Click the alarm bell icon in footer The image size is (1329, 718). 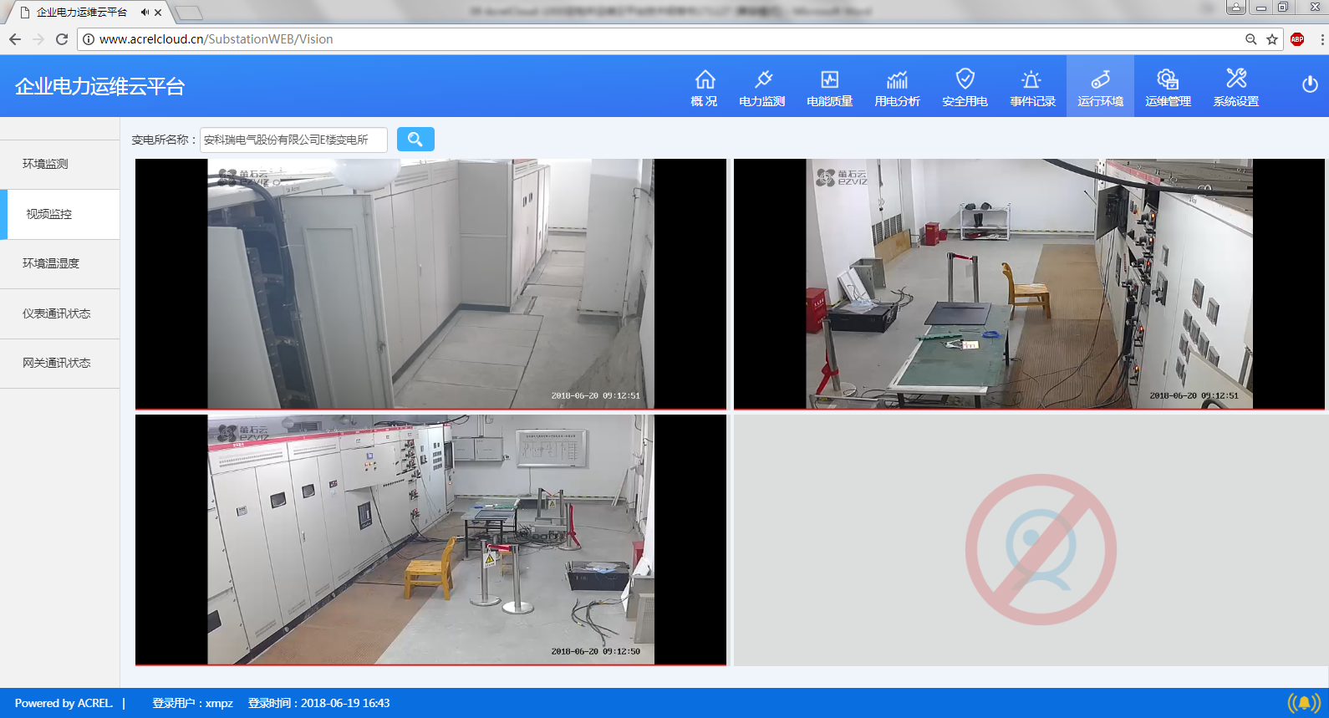tap(1304, 703)
